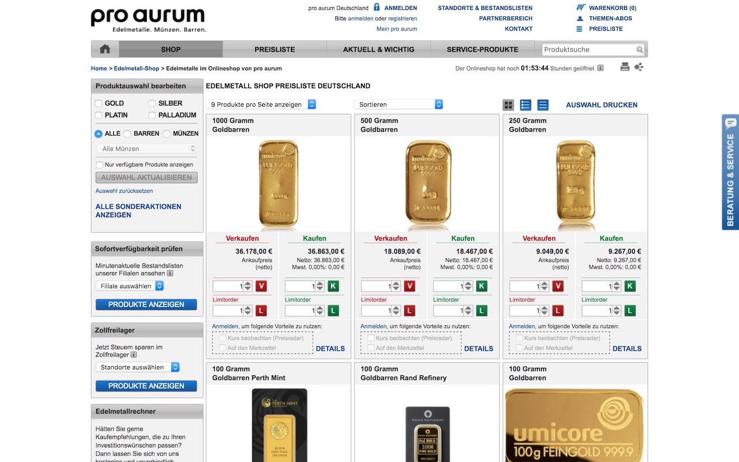Click AUSWAHL AKTUALISIEREN button
This screenshot has width=739, height=462.
click(147, 177)
